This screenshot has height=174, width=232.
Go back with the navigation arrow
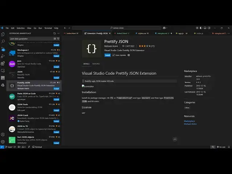pyautogui.click(x=65, y=28)
